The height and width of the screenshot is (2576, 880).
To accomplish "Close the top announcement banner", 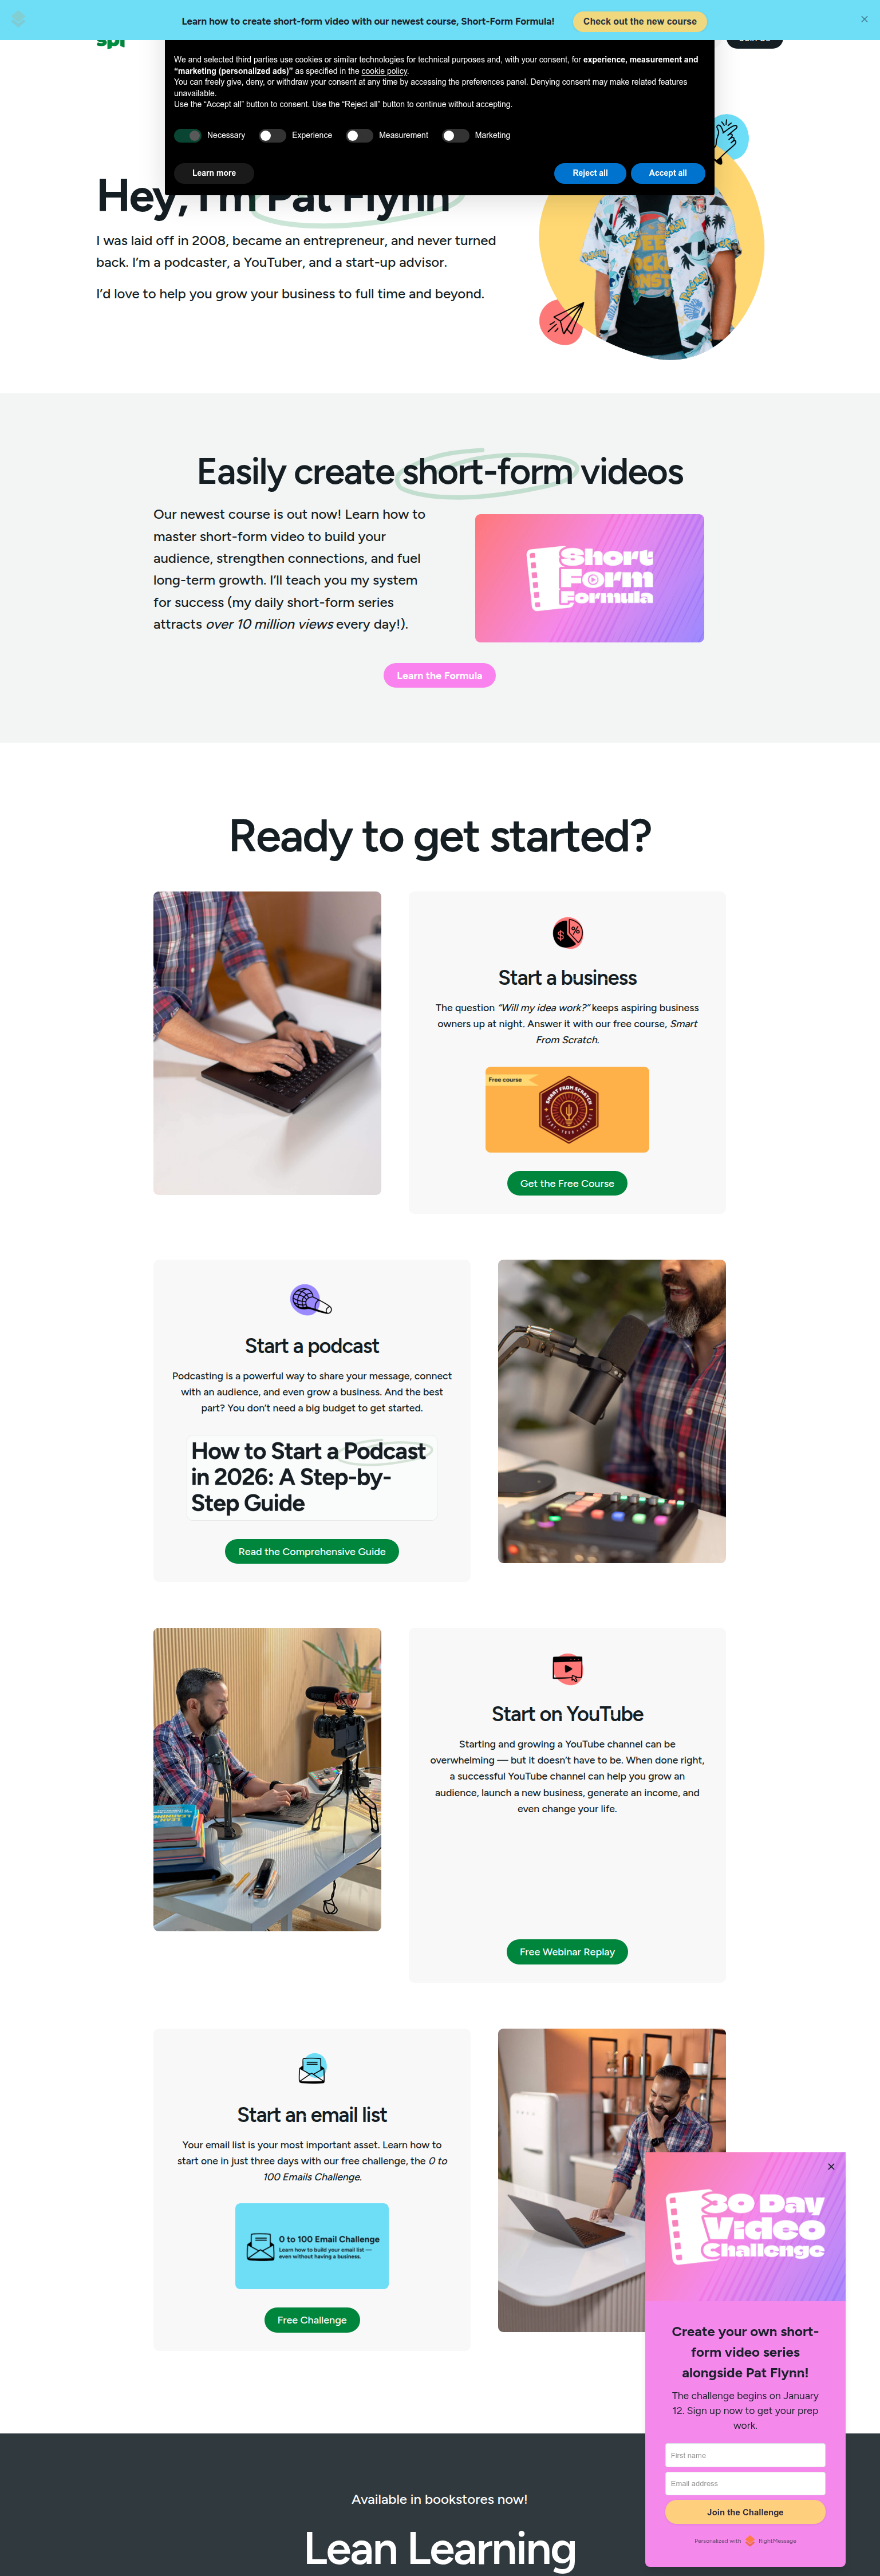I will [x=864, y=19].
